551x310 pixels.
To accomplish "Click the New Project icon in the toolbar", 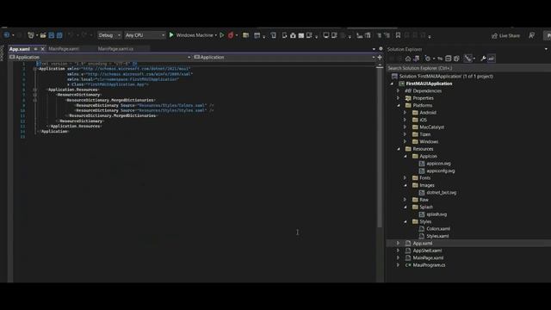I will point(31,35).
